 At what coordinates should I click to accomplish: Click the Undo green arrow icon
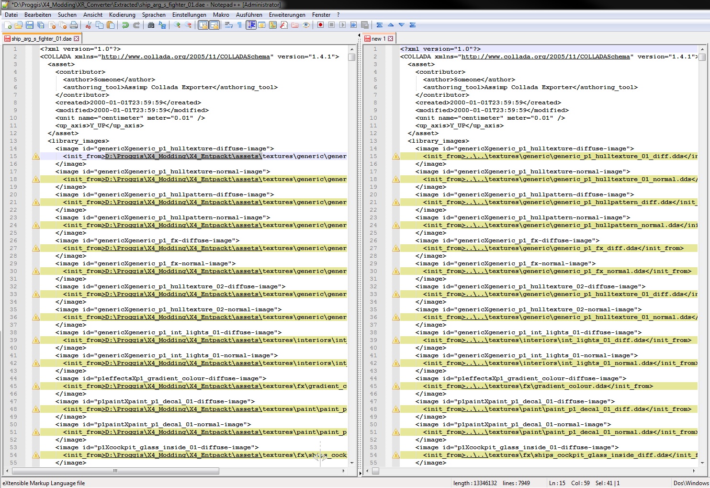click(x=125, y=25)
